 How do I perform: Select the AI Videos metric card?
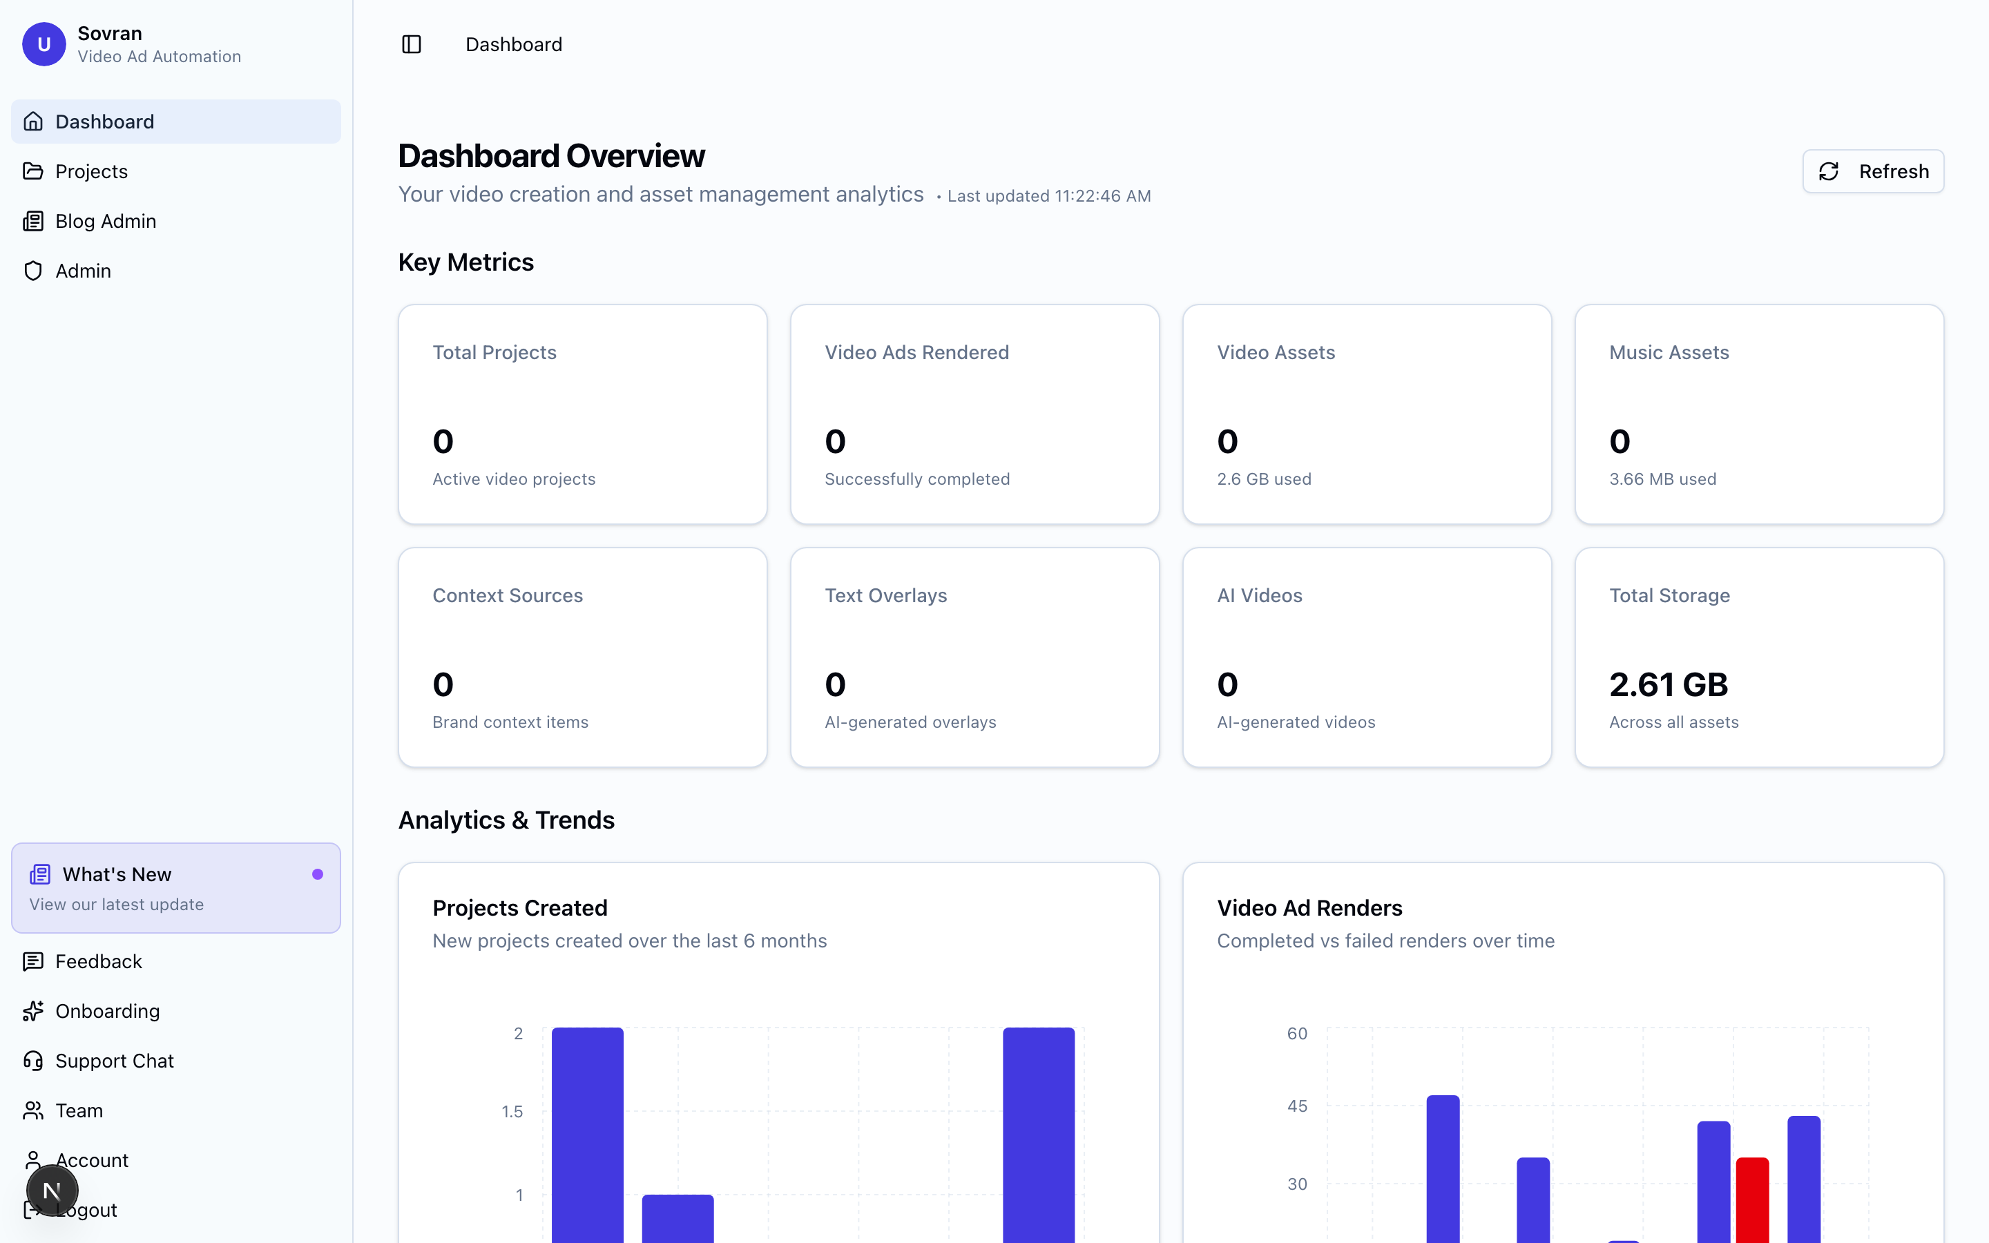click(x=1367, y=657)
